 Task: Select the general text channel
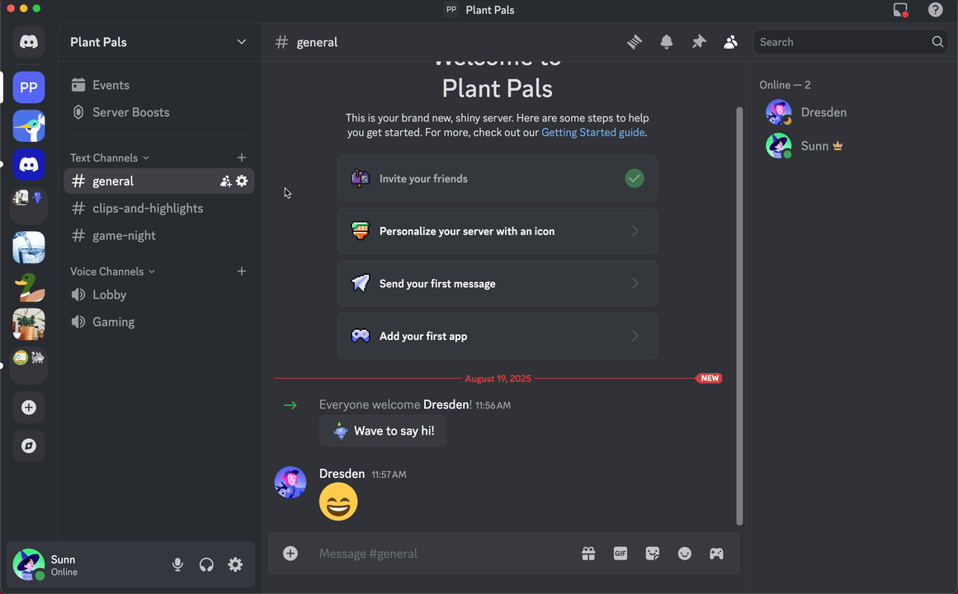pos(159,181)
